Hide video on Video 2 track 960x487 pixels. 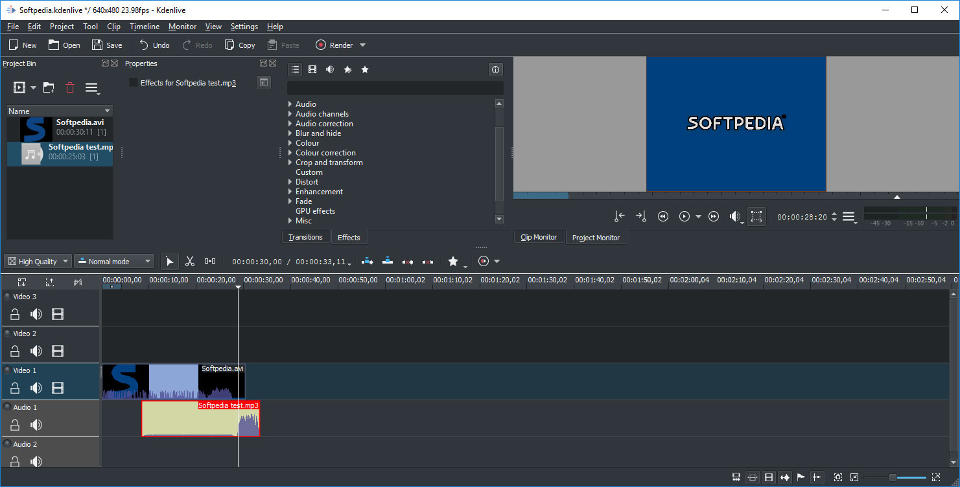tap(58, 351)
